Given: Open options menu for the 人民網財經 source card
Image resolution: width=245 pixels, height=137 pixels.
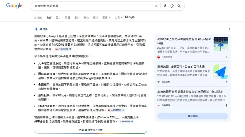Looking at the screenshot, I should (x=226, y=57).
